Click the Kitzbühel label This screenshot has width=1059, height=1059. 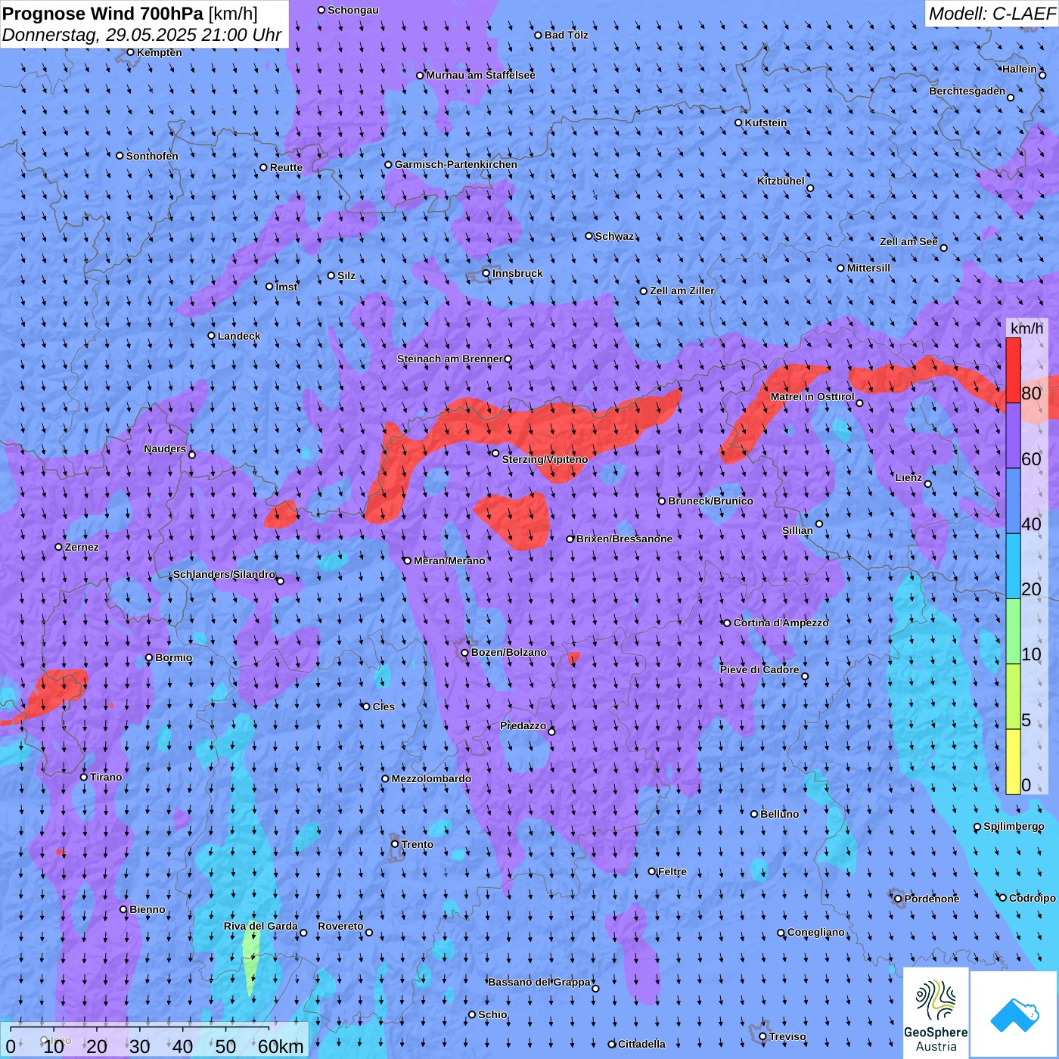(x=781, y=181)
